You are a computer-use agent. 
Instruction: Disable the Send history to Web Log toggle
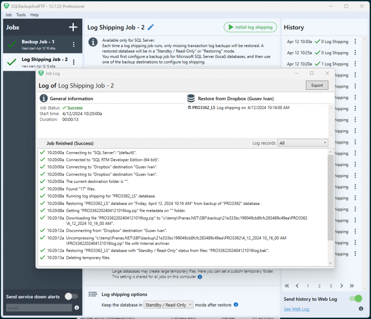coord(355,299)
